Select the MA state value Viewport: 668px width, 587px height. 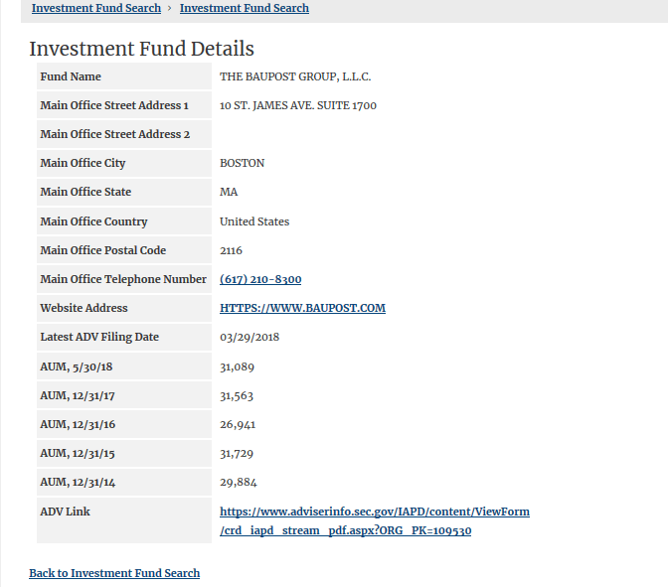pyautogui.click(x=229, y=192)
